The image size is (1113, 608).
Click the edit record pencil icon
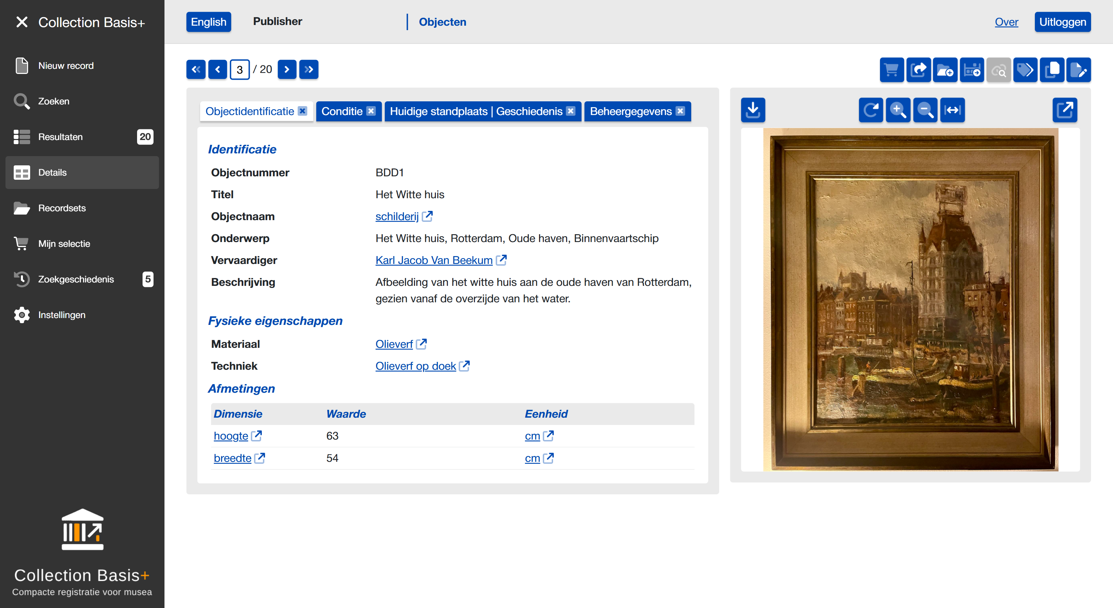1078,70
